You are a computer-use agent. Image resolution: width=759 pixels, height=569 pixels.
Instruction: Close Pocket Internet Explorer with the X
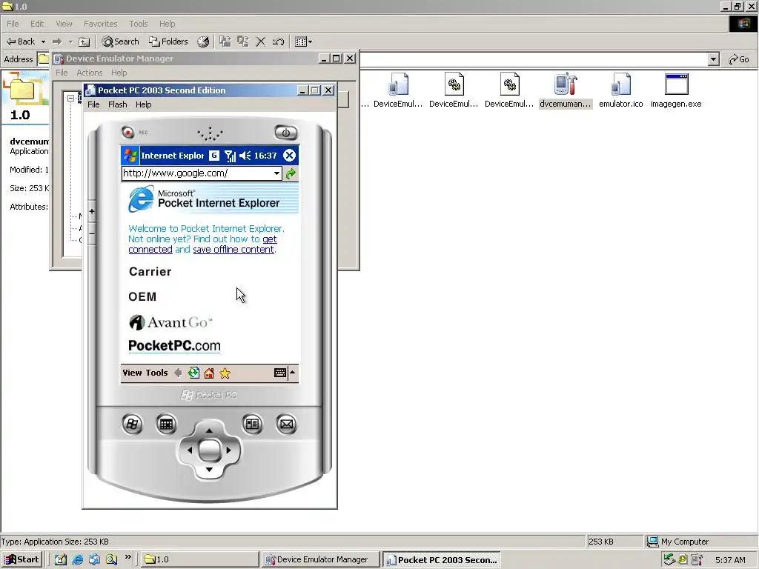[x=289, y=156]
